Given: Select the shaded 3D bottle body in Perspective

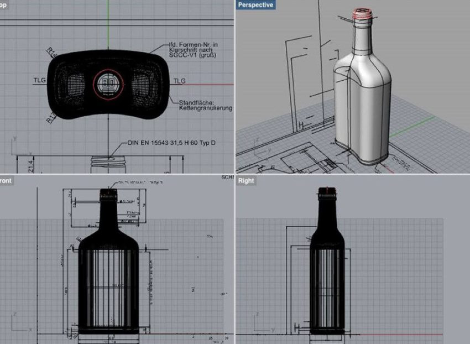Looking at the screenshot, I should (x=362, y=105).
